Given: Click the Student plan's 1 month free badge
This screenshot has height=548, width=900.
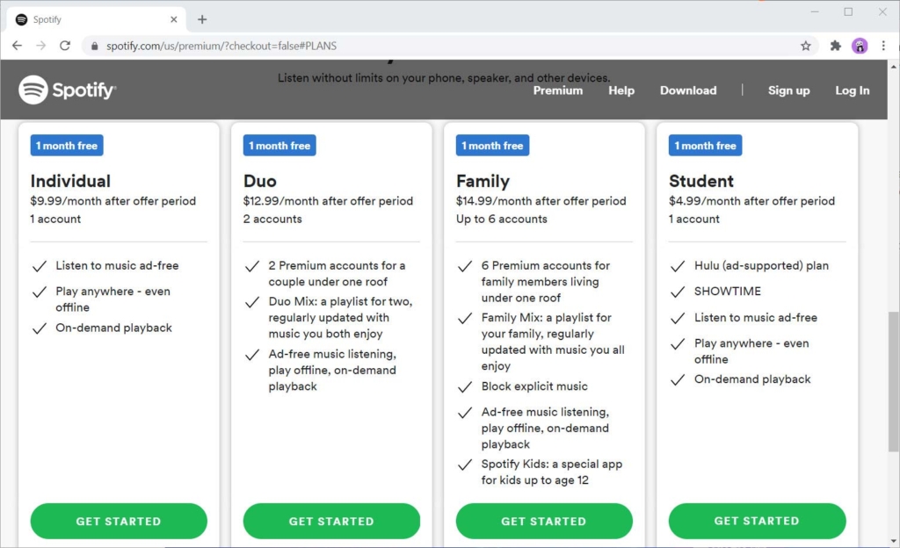Looking at the screenshot, I should pos(706,146).
